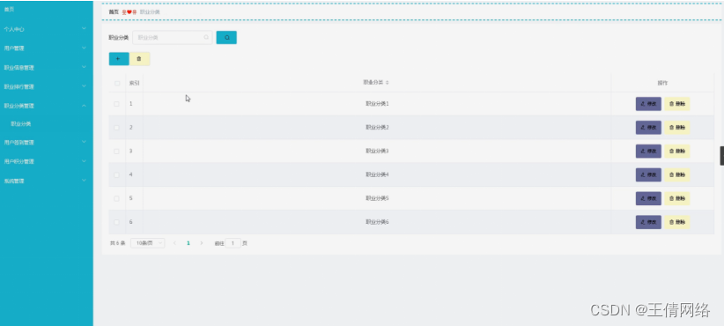Click 删除 delete button for 职业分类1

[x=677, y=104]
